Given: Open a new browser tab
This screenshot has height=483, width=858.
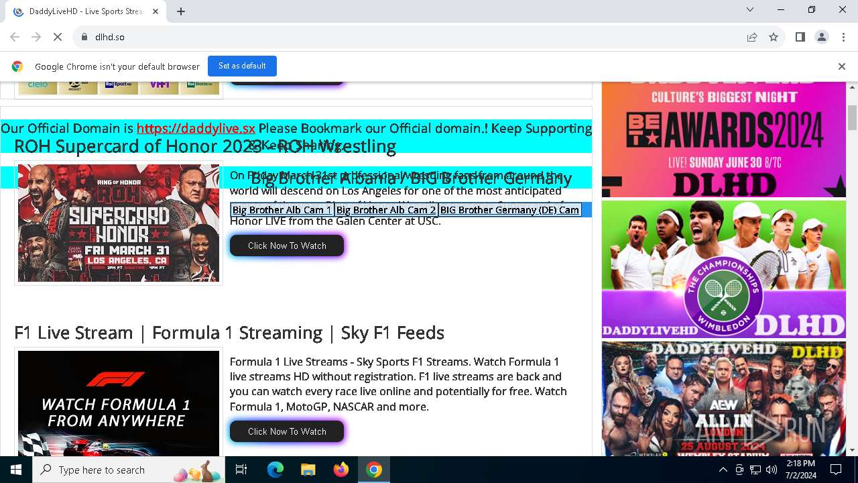Looking at the screenshot, I should (181, 11).
